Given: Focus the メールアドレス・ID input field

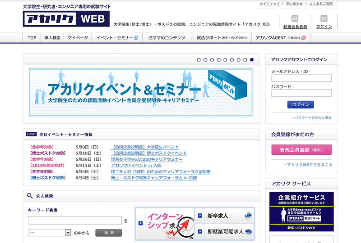Looking at the screenshot, I should pyautogui.click(x=301, y=78).
